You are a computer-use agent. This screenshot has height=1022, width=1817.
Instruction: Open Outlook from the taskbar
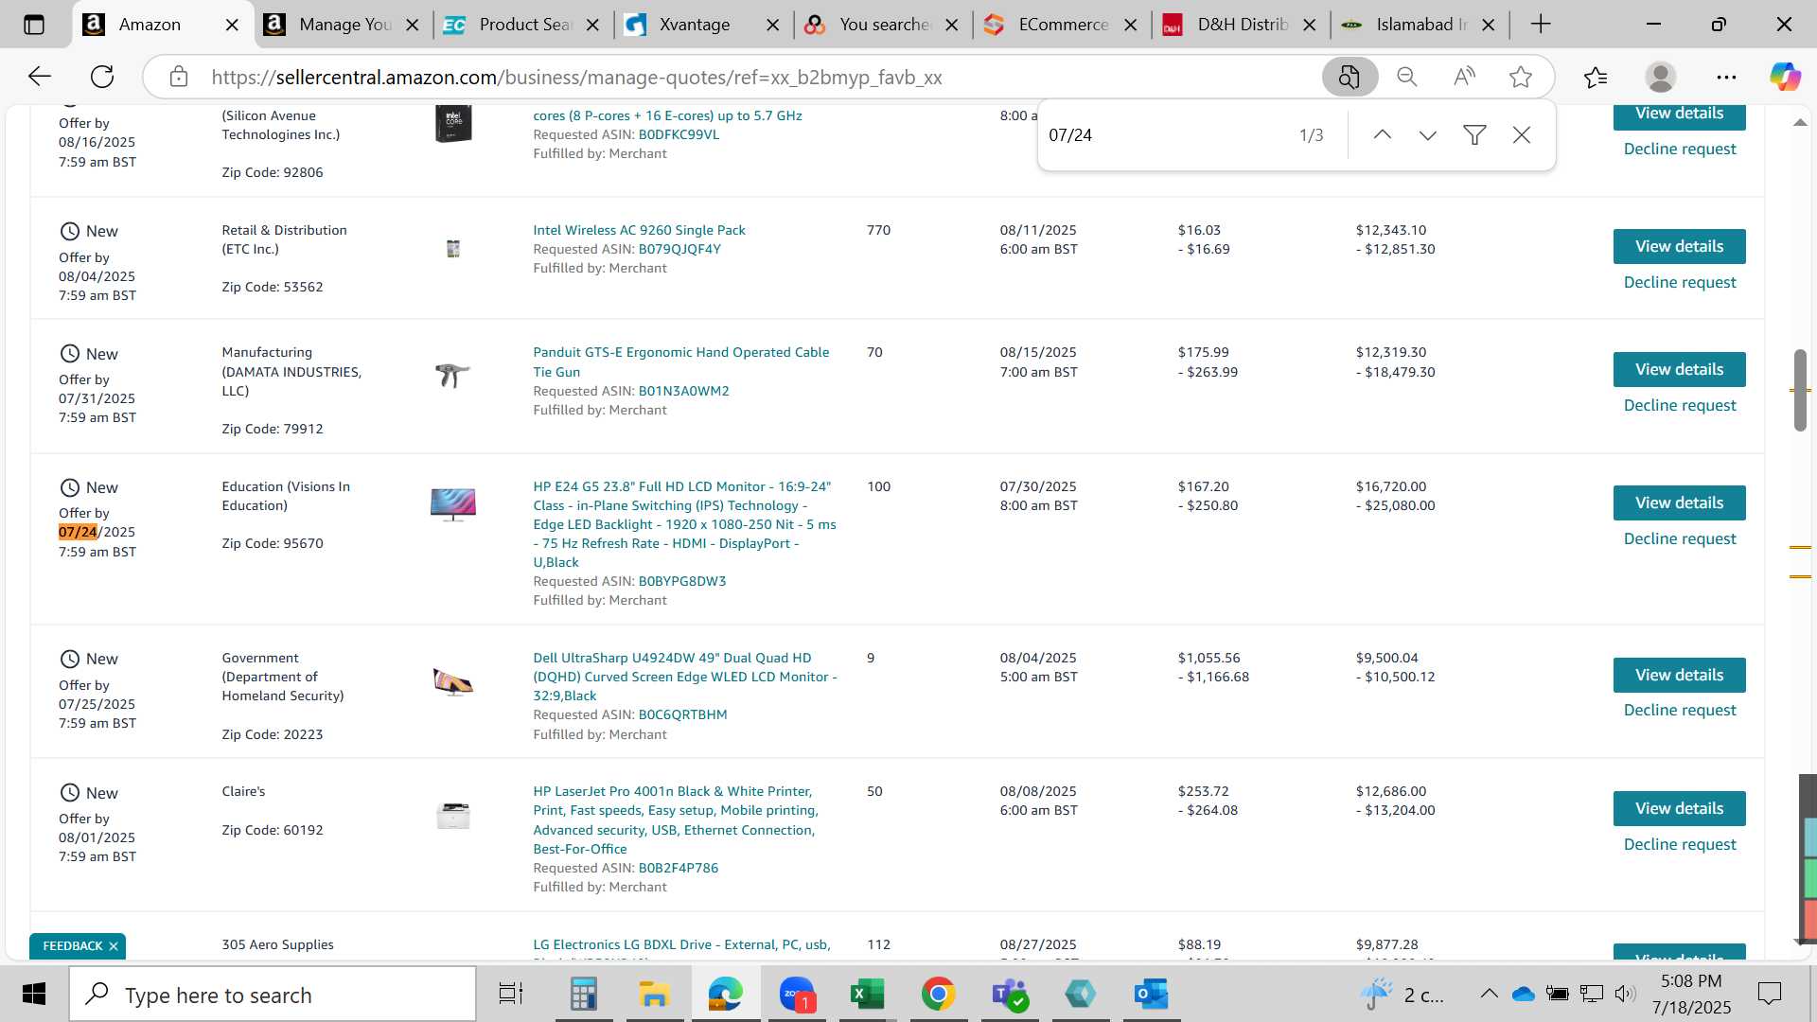tap(1151, 995)
